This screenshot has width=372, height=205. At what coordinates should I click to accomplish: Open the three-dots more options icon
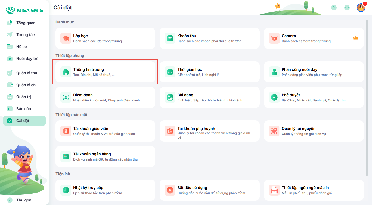click(x=347, y=8)
